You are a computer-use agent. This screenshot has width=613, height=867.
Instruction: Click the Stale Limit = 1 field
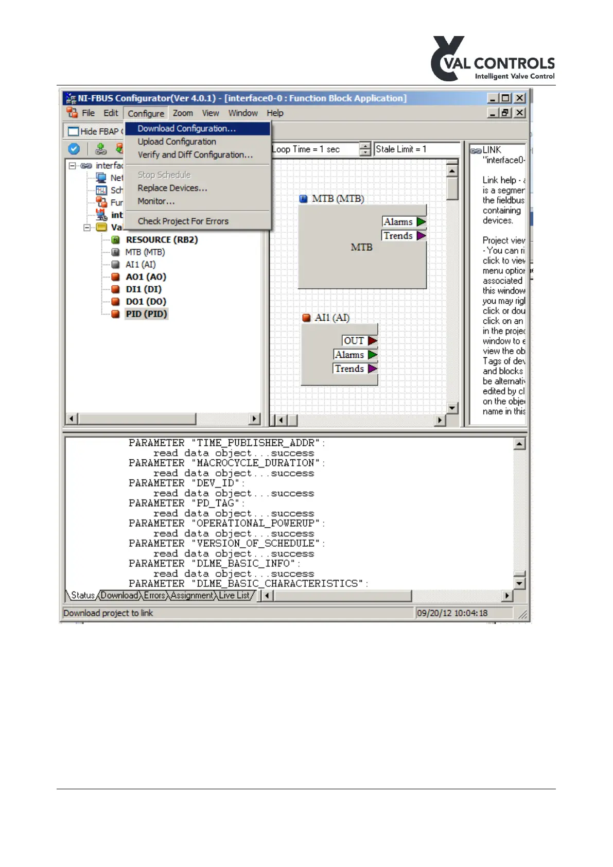coord(417,149)
